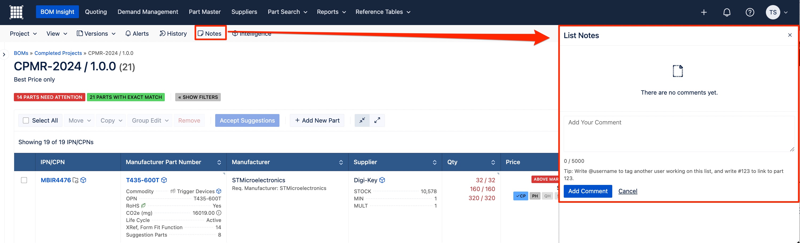Open the Move dropdown
This screenshot has height=243, width=800.
point(79,120)
